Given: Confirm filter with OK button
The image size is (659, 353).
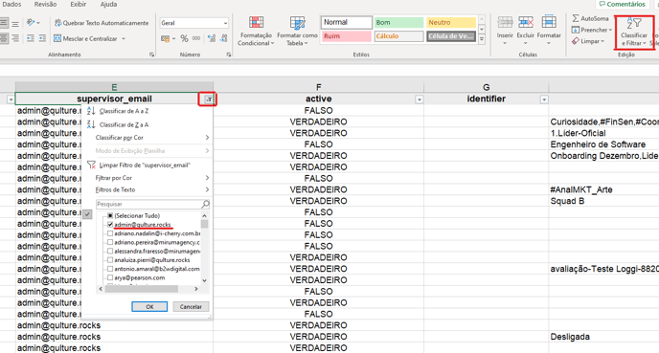Looking at the screenshot, I should (149, 307).
